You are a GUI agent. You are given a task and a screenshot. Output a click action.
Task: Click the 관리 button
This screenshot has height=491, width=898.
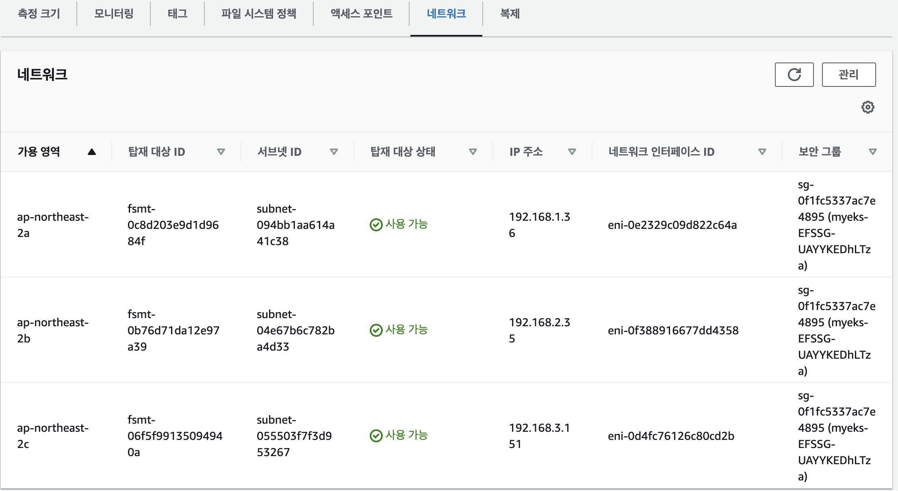(x=848, y=75)
